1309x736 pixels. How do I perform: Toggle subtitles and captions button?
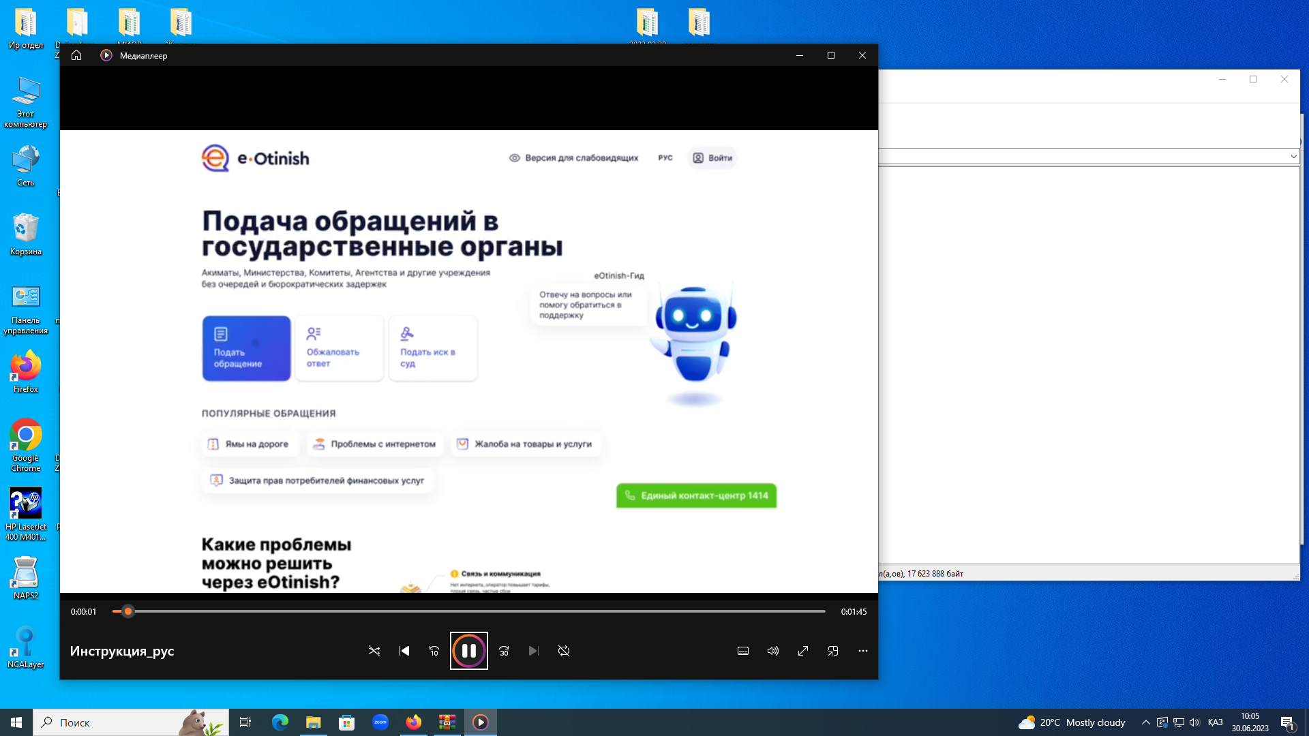click(x=743, y=651)
